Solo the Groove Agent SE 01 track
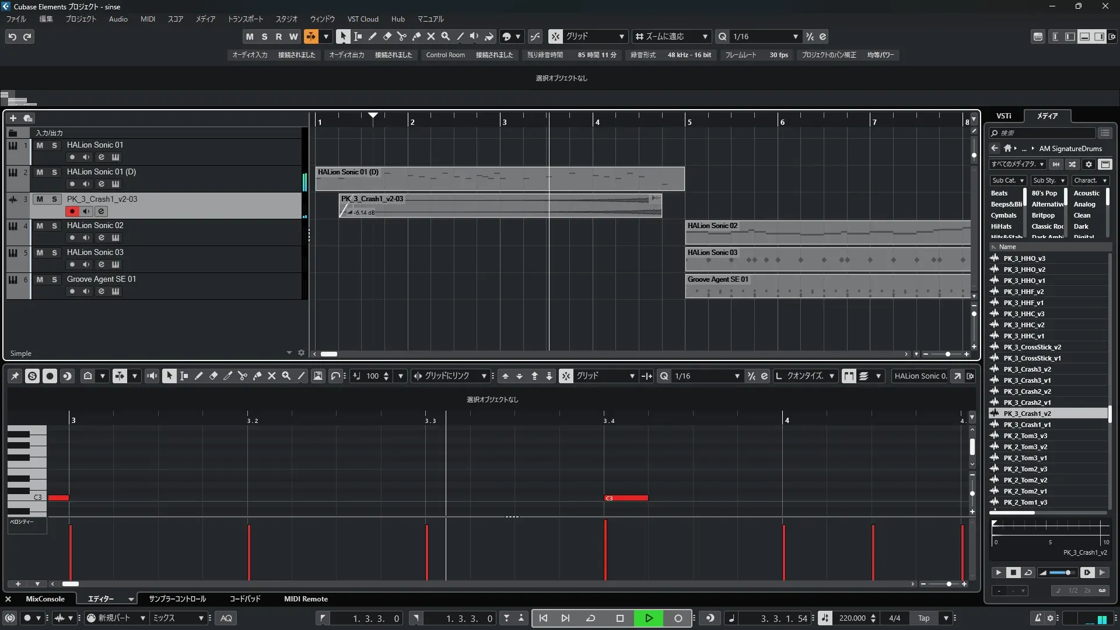1120x630 pixels. pos(54,279)
